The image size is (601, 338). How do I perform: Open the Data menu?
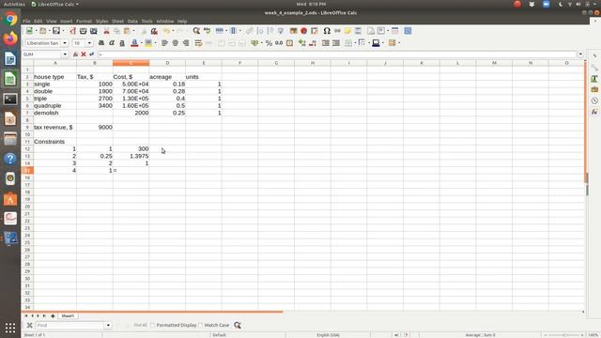click(132, 21)
